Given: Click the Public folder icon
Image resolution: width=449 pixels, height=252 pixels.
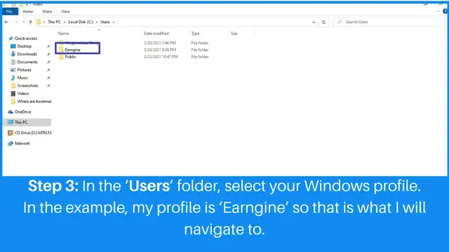Looking at the screenshot, I should pyautogui.click(x=61, y=57).
